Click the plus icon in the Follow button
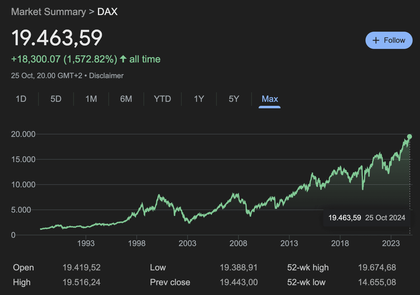 click(x=376, y=40)
